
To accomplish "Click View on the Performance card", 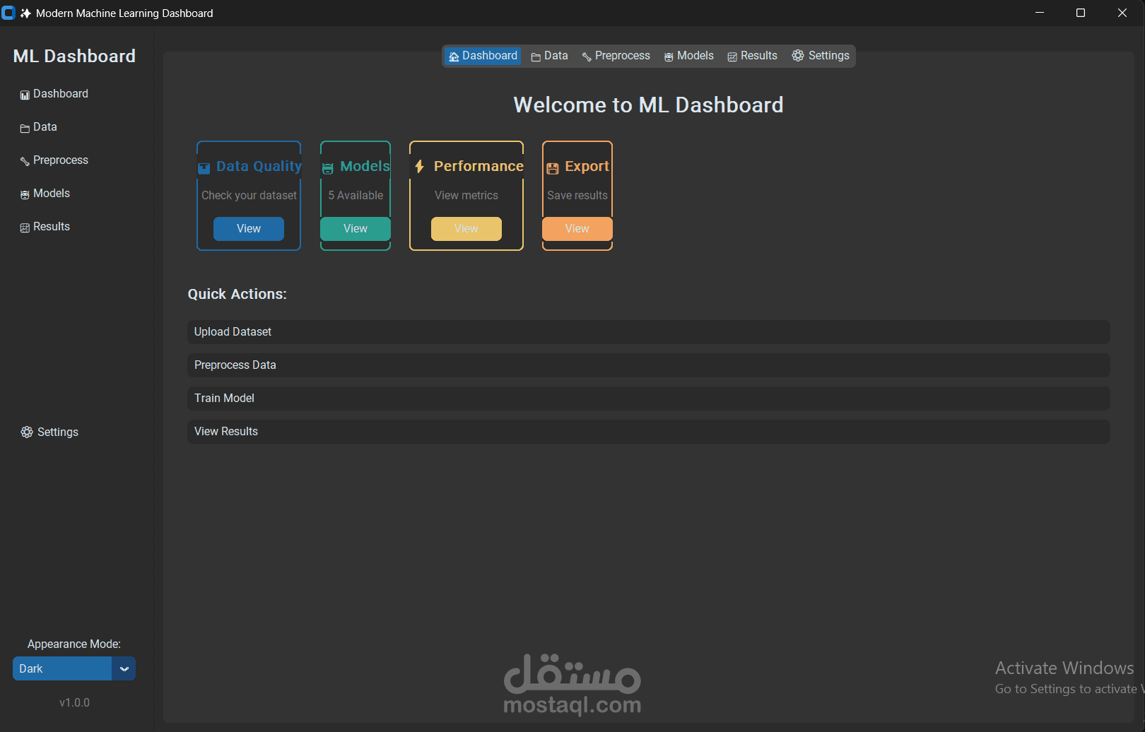I will click(x=466, y=228).
